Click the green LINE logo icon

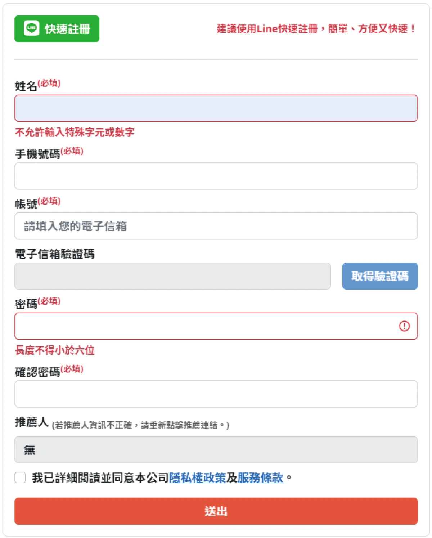31,28
